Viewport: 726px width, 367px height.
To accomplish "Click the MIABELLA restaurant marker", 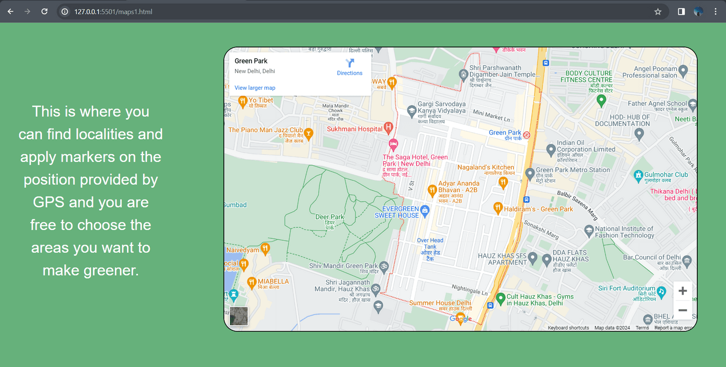I will click(252, 283).
